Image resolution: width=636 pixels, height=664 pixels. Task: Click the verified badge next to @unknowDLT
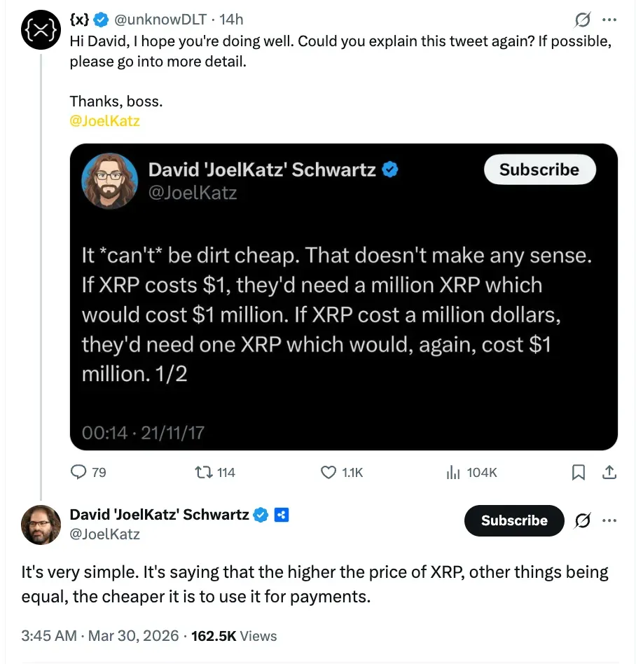click(101, 20)
